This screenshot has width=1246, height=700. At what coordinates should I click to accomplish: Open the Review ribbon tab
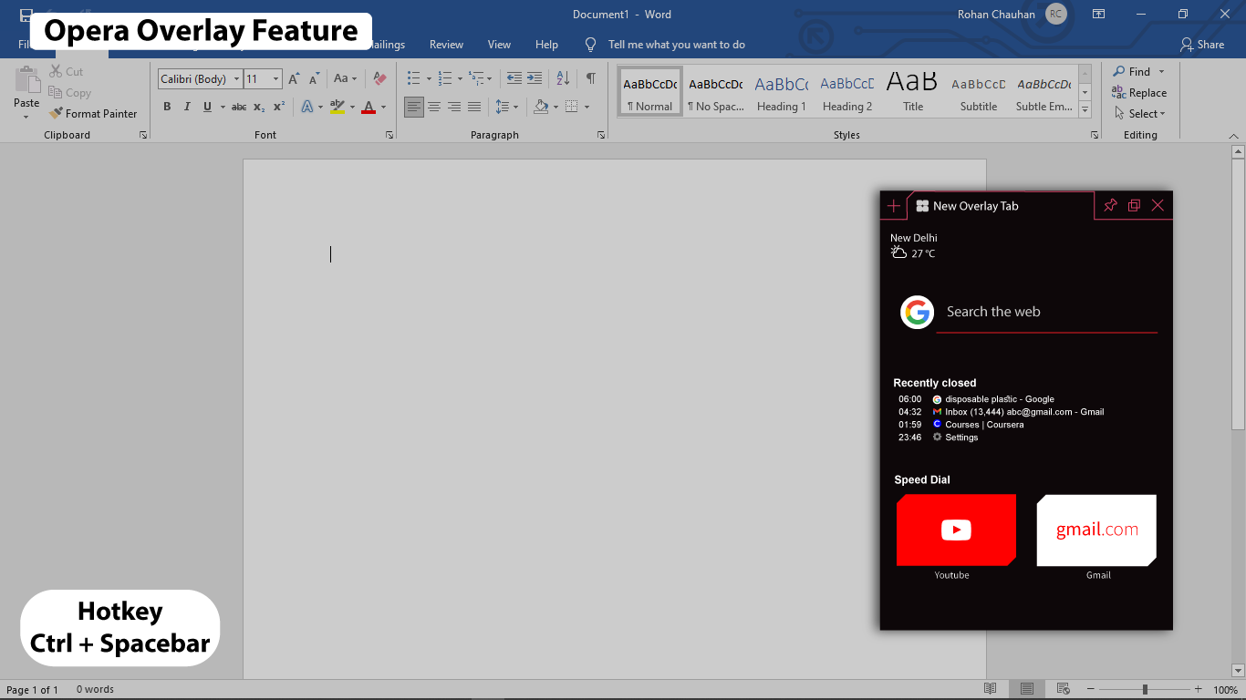pyautogui.click(x=446, y=45)
